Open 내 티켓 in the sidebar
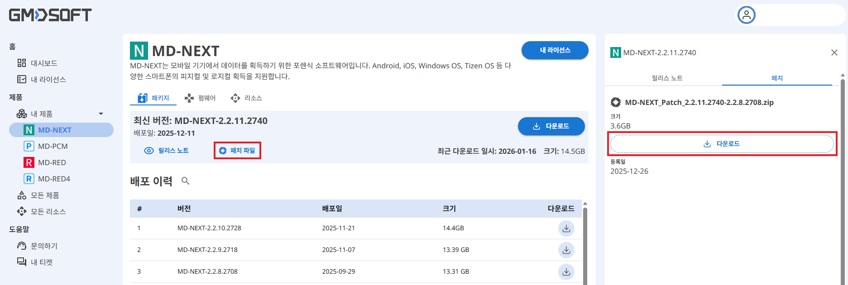This screenshot has height=285, width=848. click(x=35, y=262)
